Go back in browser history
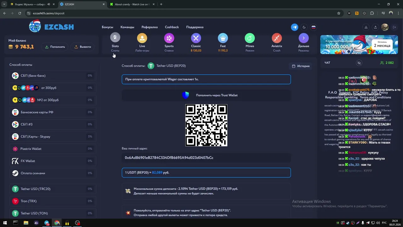 (x=4, y=13)
